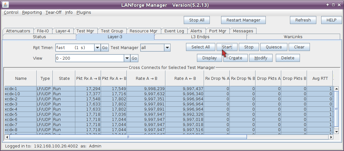Select the xcdx-8 row
Image resolution: width=344 pixels, height=151 pixels.
[169, 130]
